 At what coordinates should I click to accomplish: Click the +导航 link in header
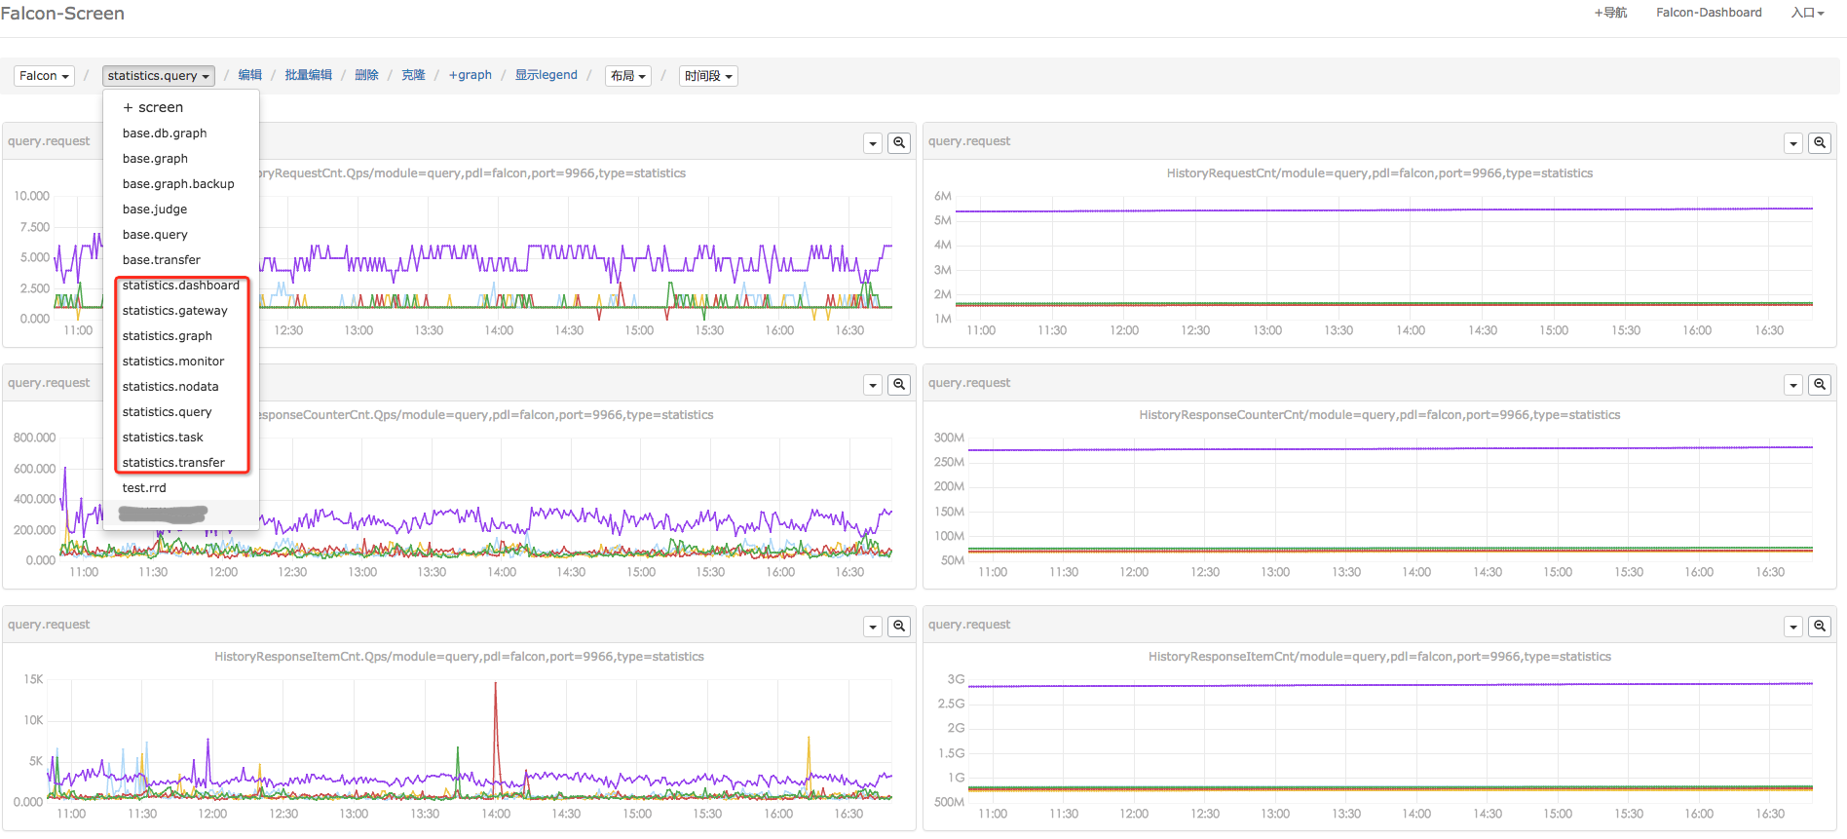coord(1610,13)
